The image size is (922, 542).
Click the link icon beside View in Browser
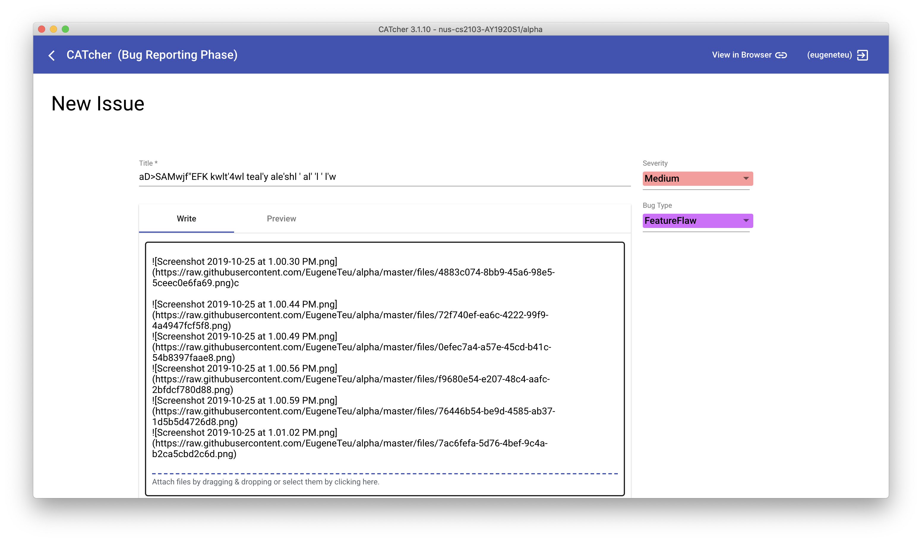781,55
